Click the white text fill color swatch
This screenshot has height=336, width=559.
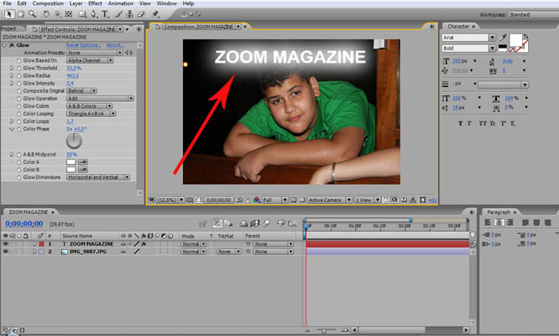click(x=515, y=39)
